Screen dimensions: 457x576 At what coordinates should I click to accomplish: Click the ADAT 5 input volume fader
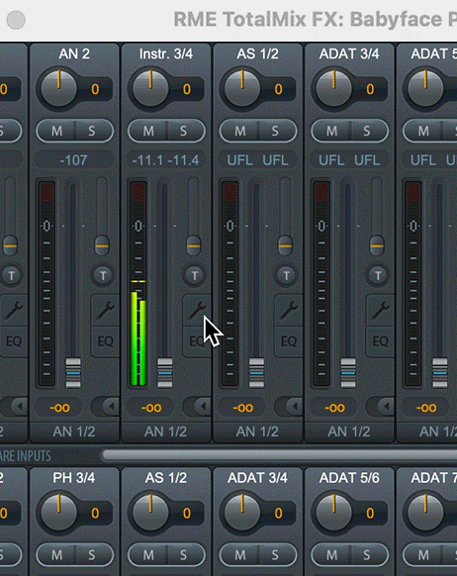(x=440, y=373)
